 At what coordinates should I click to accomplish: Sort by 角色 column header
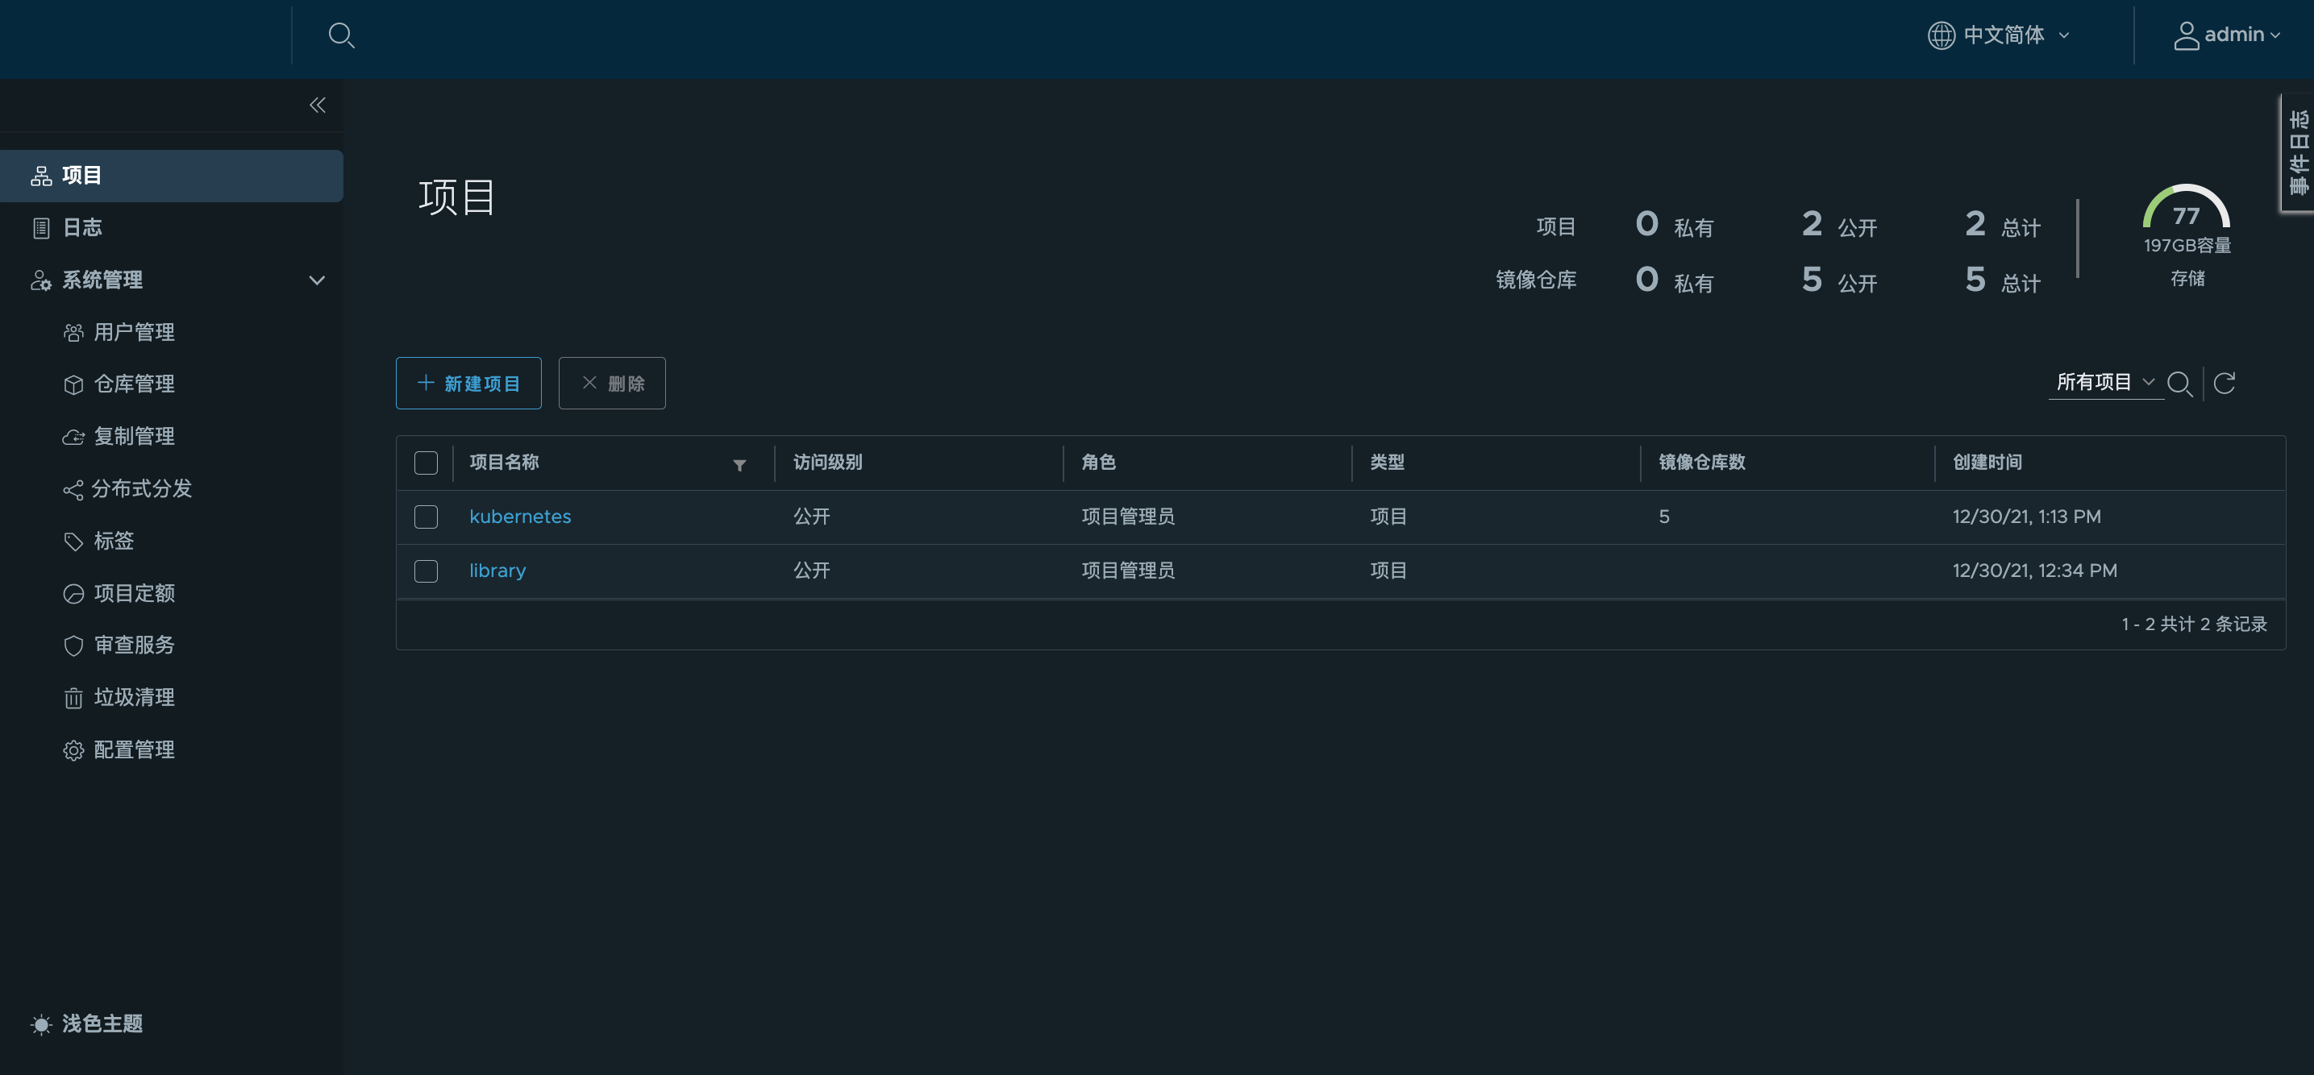[1099, 463]
